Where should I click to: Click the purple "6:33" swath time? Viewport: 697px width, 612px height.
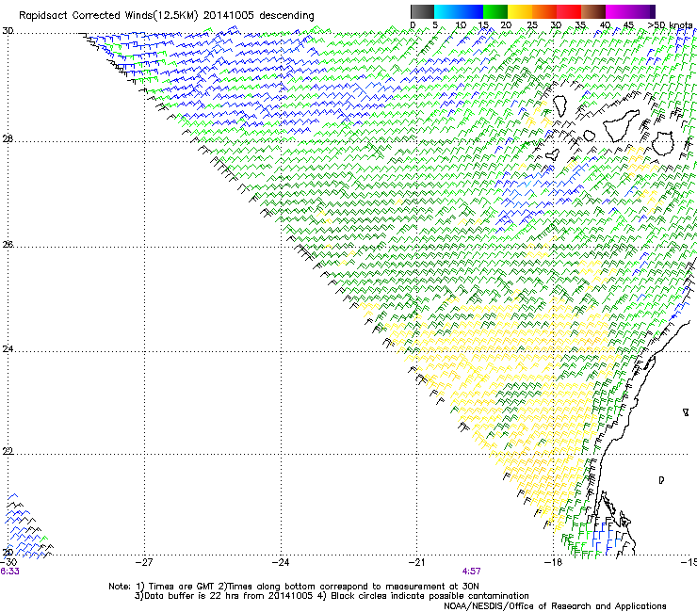(x=9, y=572)
